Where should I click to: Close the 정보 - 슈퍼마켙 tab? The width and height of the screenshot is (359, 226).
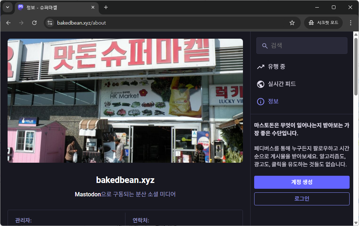click(x=93, y=7)
